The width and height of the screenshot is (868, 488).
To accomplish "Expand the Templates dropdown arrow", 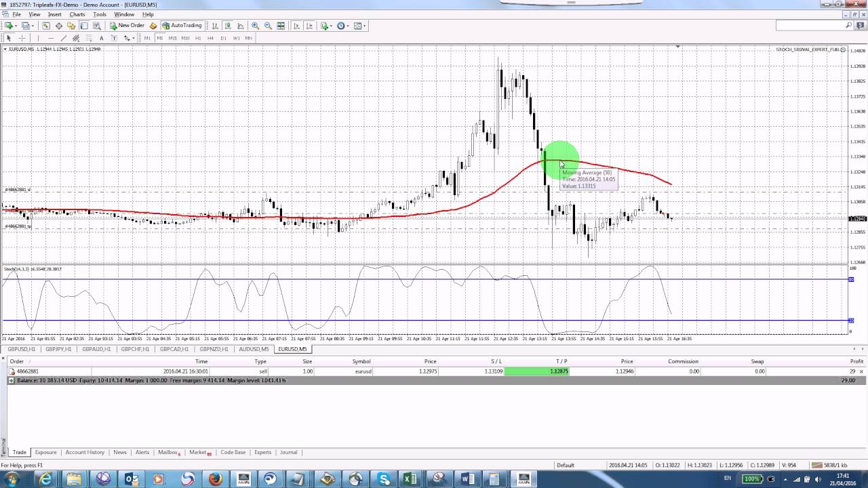I will tap(365, 26).
